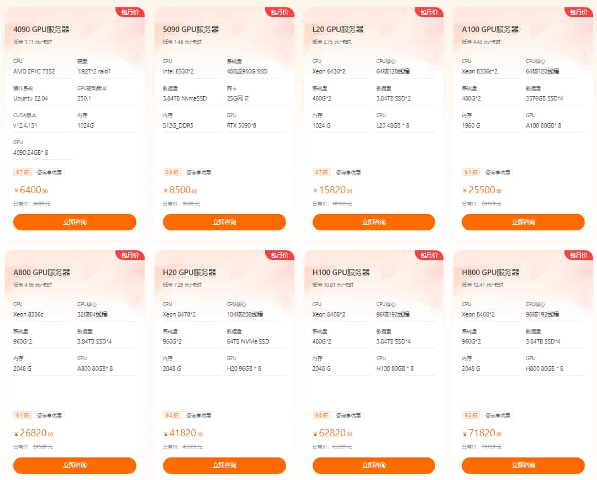Open the H20 GPU服务器 title
Image resolution: width=597 pixels, height=480 pixels.
coord(189,272)
